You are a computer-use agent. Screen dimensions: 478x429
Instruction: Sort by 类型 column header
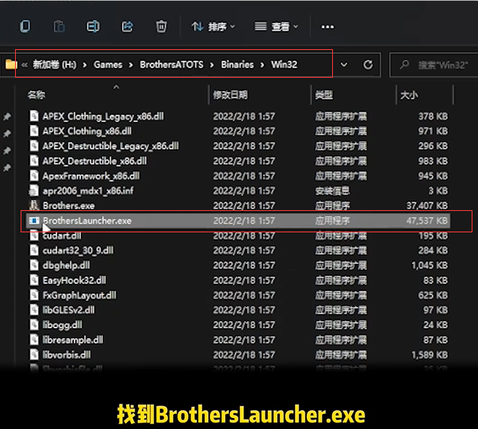(x=324, y=95)
